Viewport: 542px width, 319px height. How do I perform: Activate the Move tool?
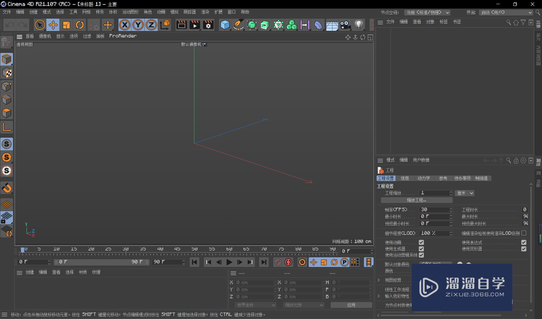[53, 25]
